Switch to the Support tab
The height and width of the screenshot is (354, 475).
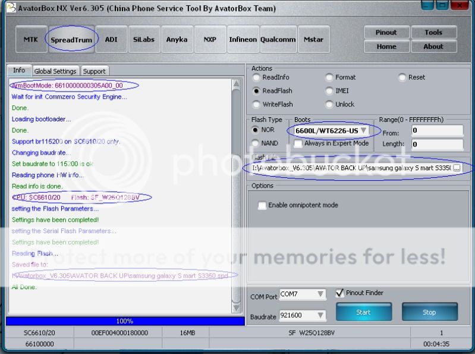coord(94,71)
